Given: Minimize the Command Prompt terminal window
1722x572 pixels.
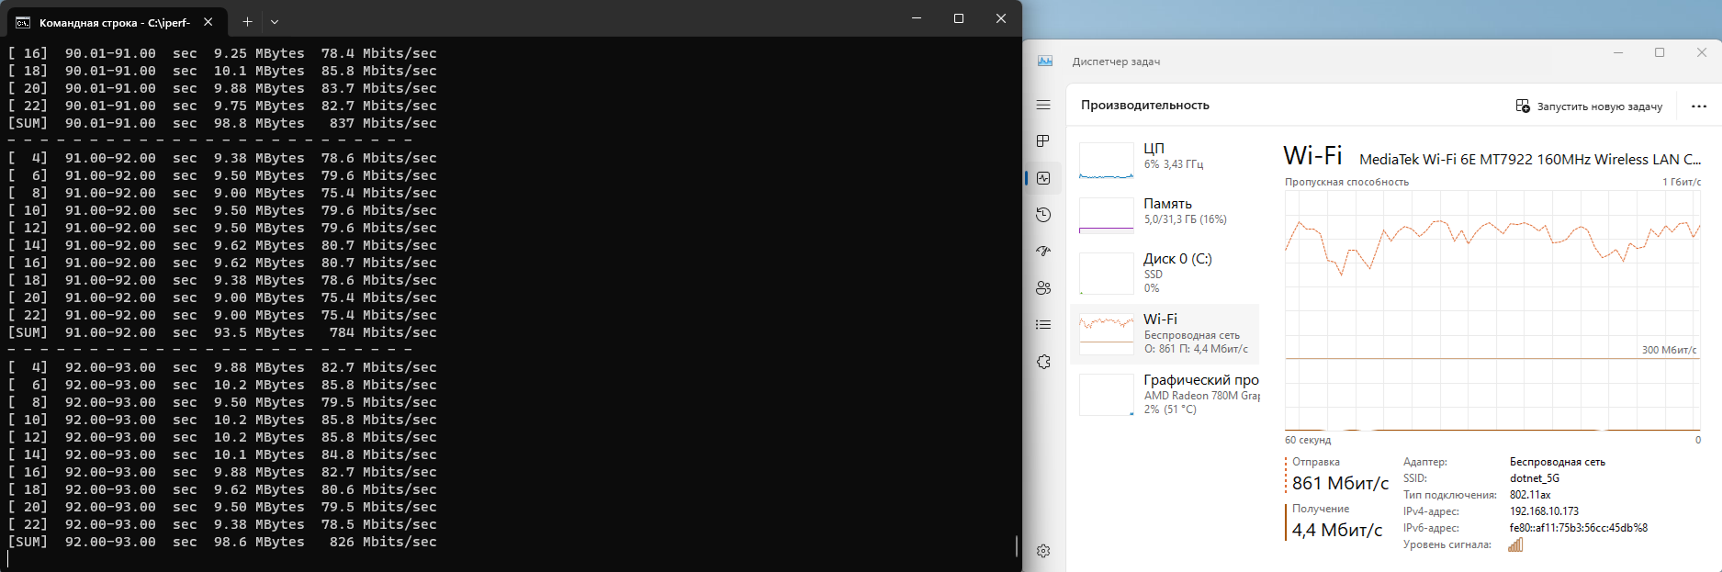Looking at the screenshot, I should [x=917, y=18].
